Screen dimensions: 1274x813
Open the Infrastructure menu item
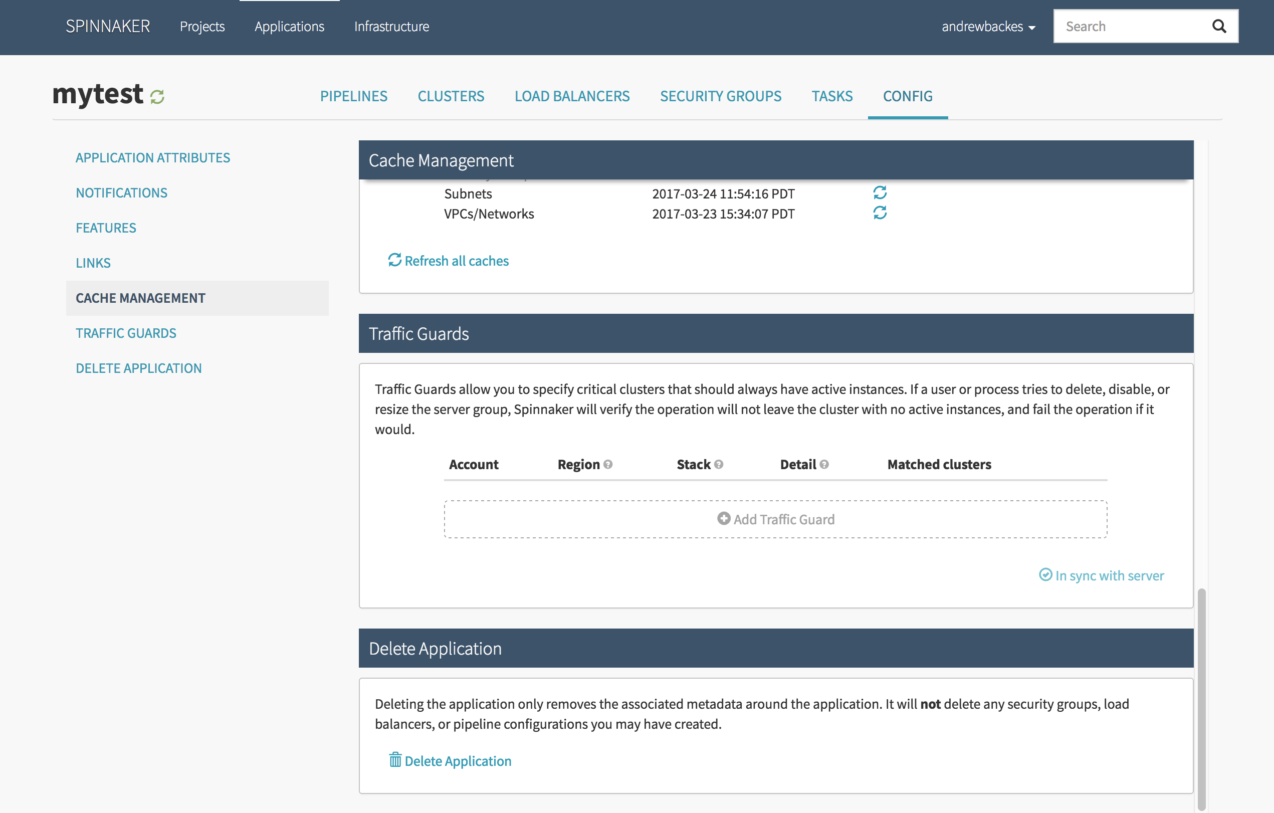[391, 27]
